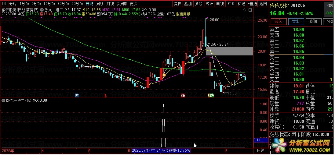Click the gray 21.56 - 20.34 gap zone
The height and width of the screenshot is (155, 335).
point(229,51)
